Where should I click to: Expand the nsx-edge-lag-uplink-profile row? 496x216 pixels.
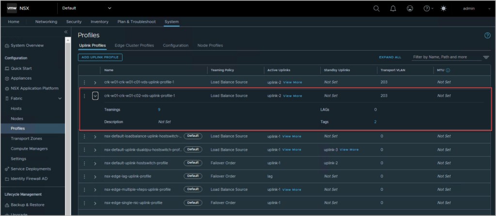(95, 176)
